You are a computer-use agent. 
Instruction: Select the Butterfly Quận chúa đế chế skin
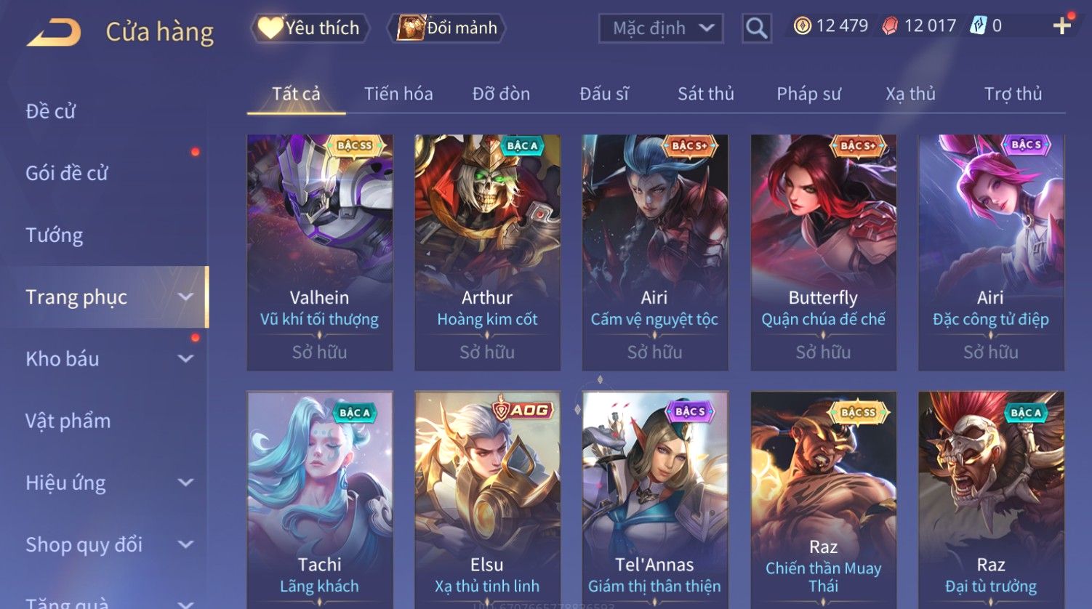coord(823,252)
